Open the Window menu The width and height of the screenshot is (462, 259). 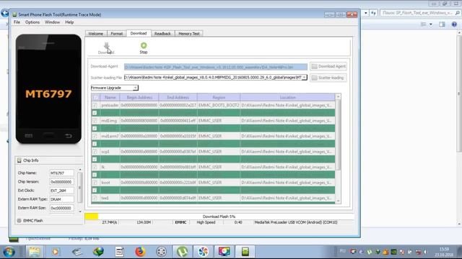pos(52,22)
